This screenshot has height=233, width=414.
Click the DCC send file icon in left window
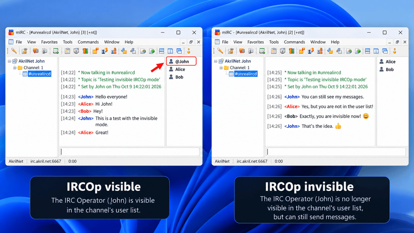tap(95, 51)
